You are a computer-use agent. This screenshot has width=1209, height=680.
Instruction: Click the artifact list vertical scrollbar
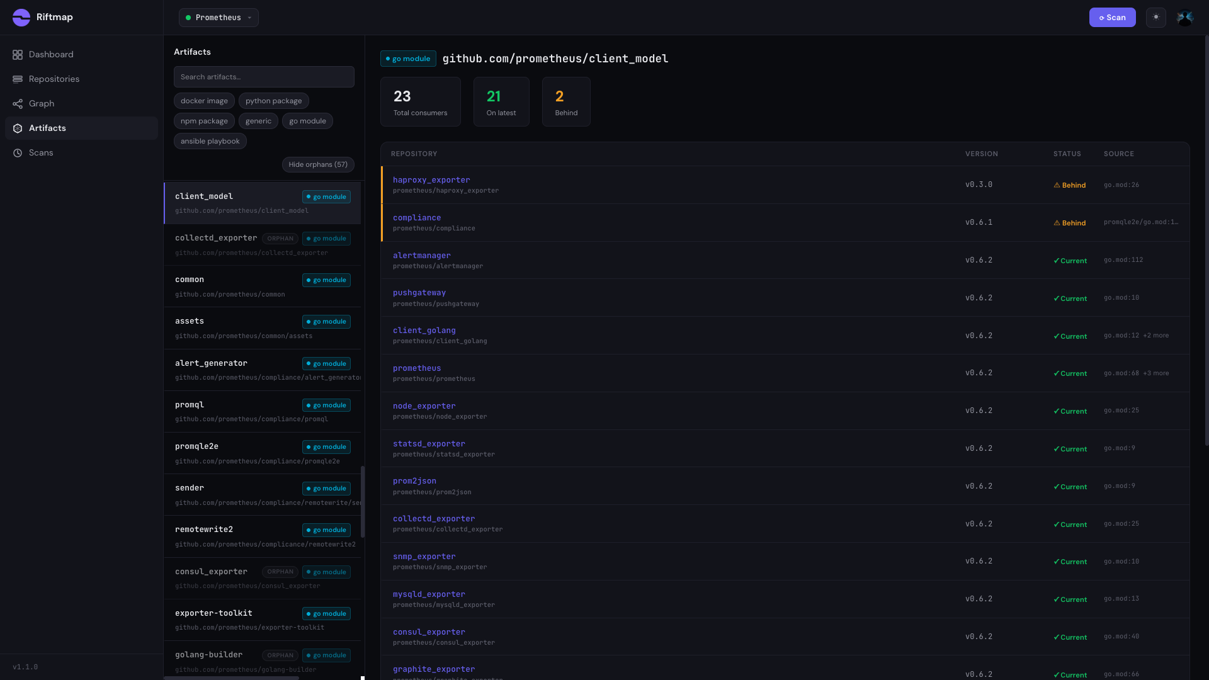(363, 501)
